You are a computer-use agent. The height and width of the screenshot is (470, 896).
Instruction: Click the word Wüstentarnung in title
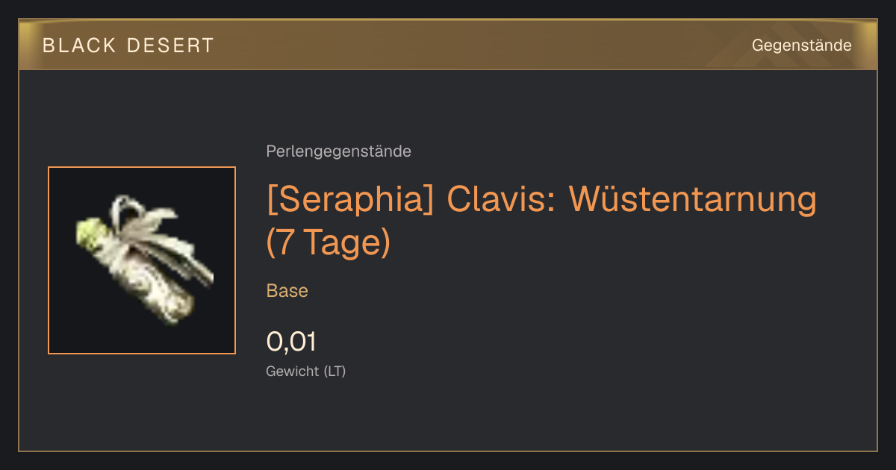click(x=693, y=199)
